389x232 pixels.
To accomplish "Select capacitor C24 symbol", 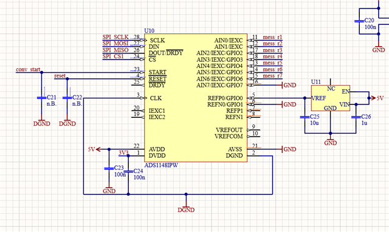I will click(128, 171).
